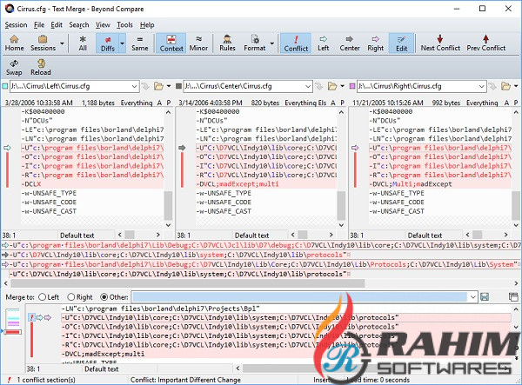Select -DCLX line in left pane
This screenshot has width=522, height=385.
click(x=92, y=184)
